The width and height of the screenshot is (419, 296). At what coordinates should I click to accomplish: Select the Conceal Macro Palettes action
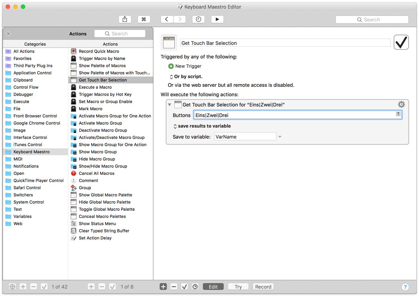[x=111, y=216]
